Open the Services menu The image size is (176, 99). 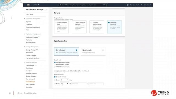click(36, 5)
